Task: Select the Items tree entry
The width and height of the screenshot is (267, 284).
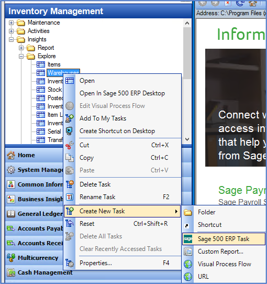Action: click(54, 64)
